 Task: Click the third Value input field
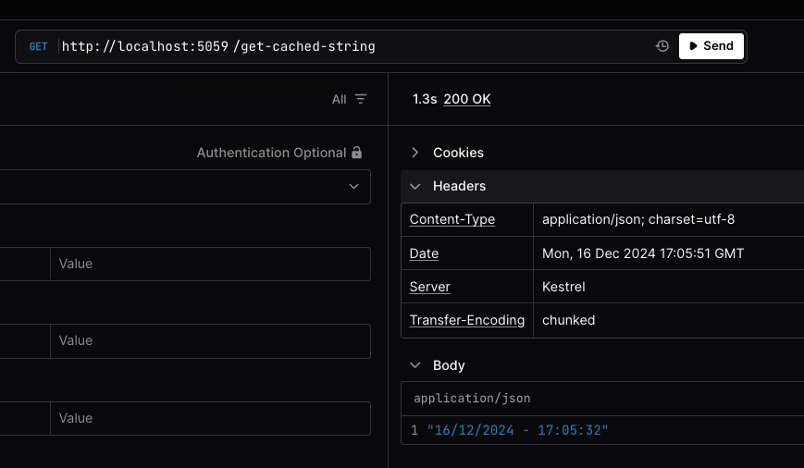pyautogui.click(x=210, y=418)
